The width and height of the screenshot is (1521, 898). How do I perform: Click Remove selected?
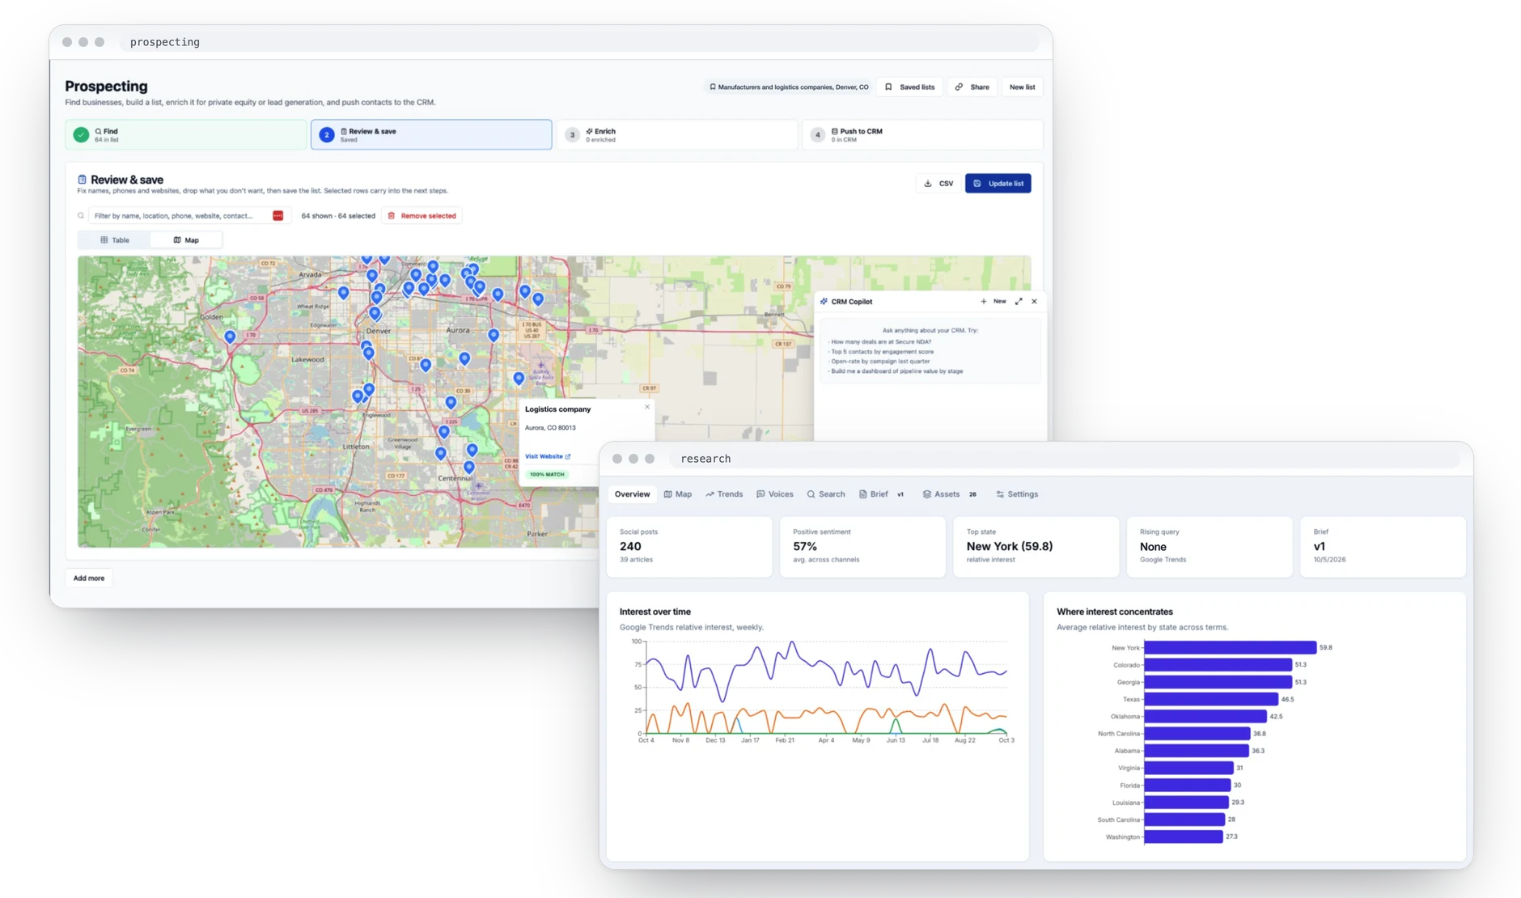pos(422,216)
